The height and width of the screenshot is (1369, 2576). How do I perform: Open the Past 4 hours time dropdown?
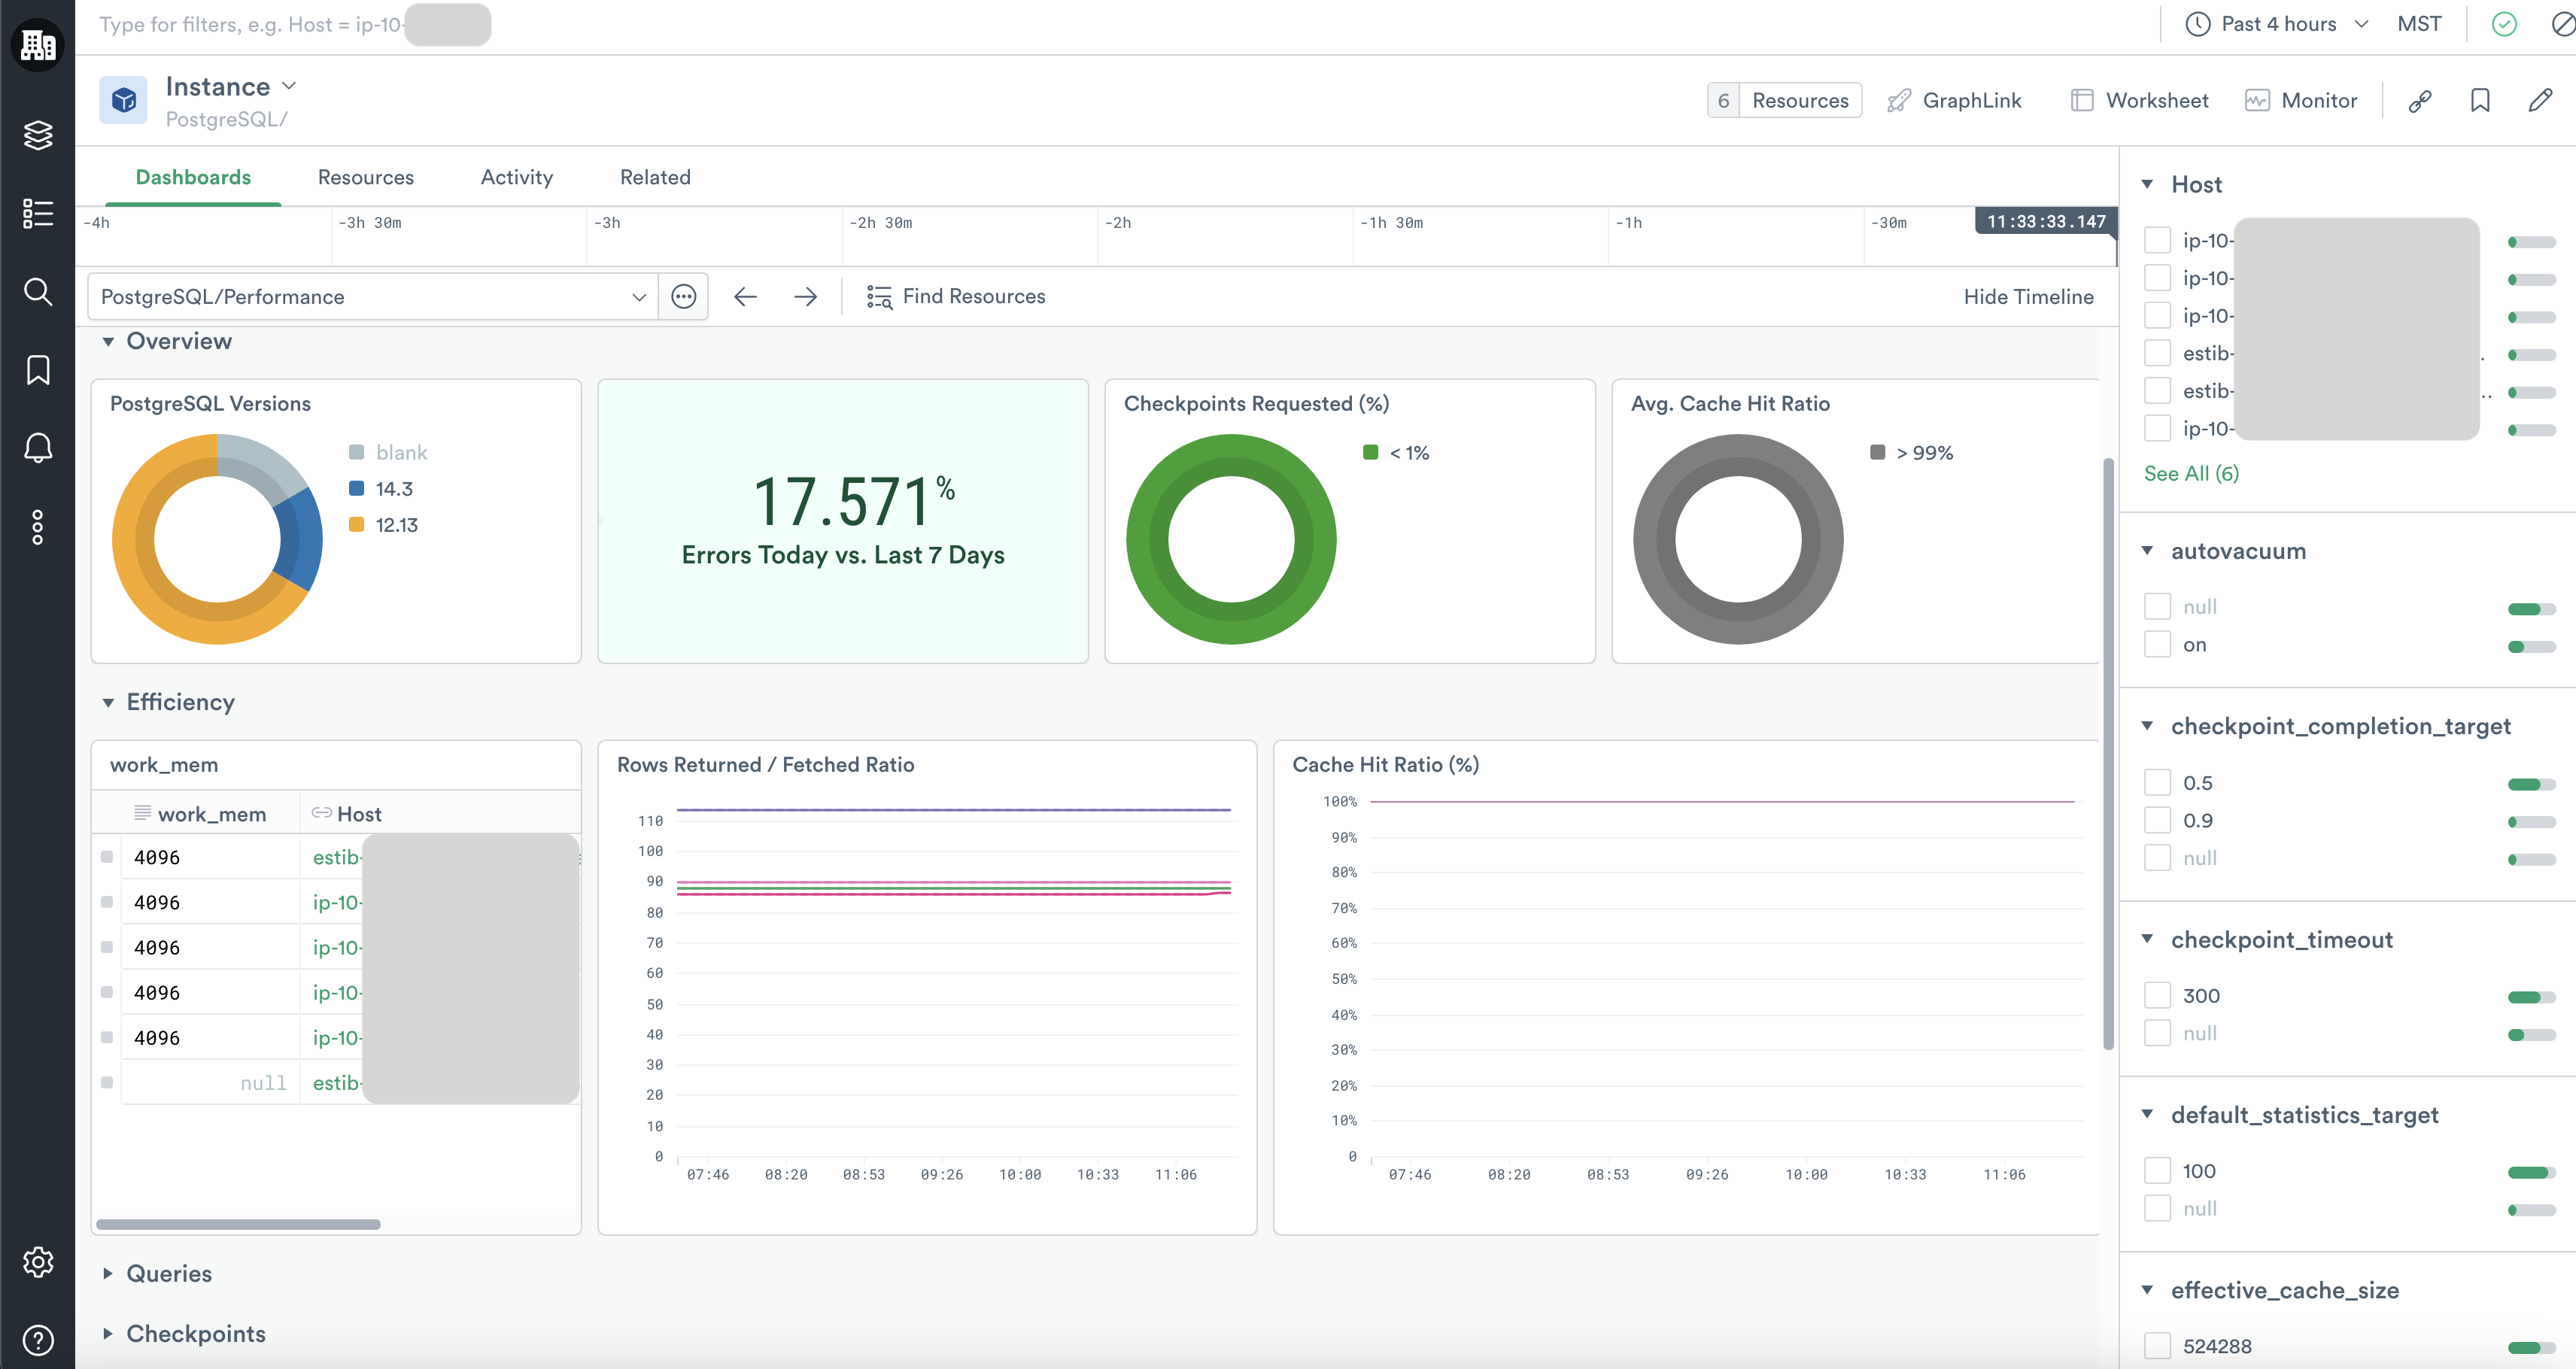[x=2277, y=24]
